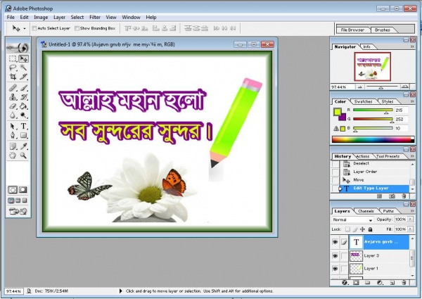Toggle link box for Layer 3
Screen dimensions: 422x299
[x=344, y=255]
